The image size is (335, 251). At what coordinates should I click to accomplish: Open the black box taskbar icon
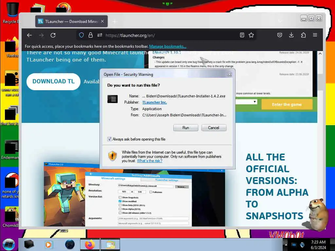click(29, 244)
